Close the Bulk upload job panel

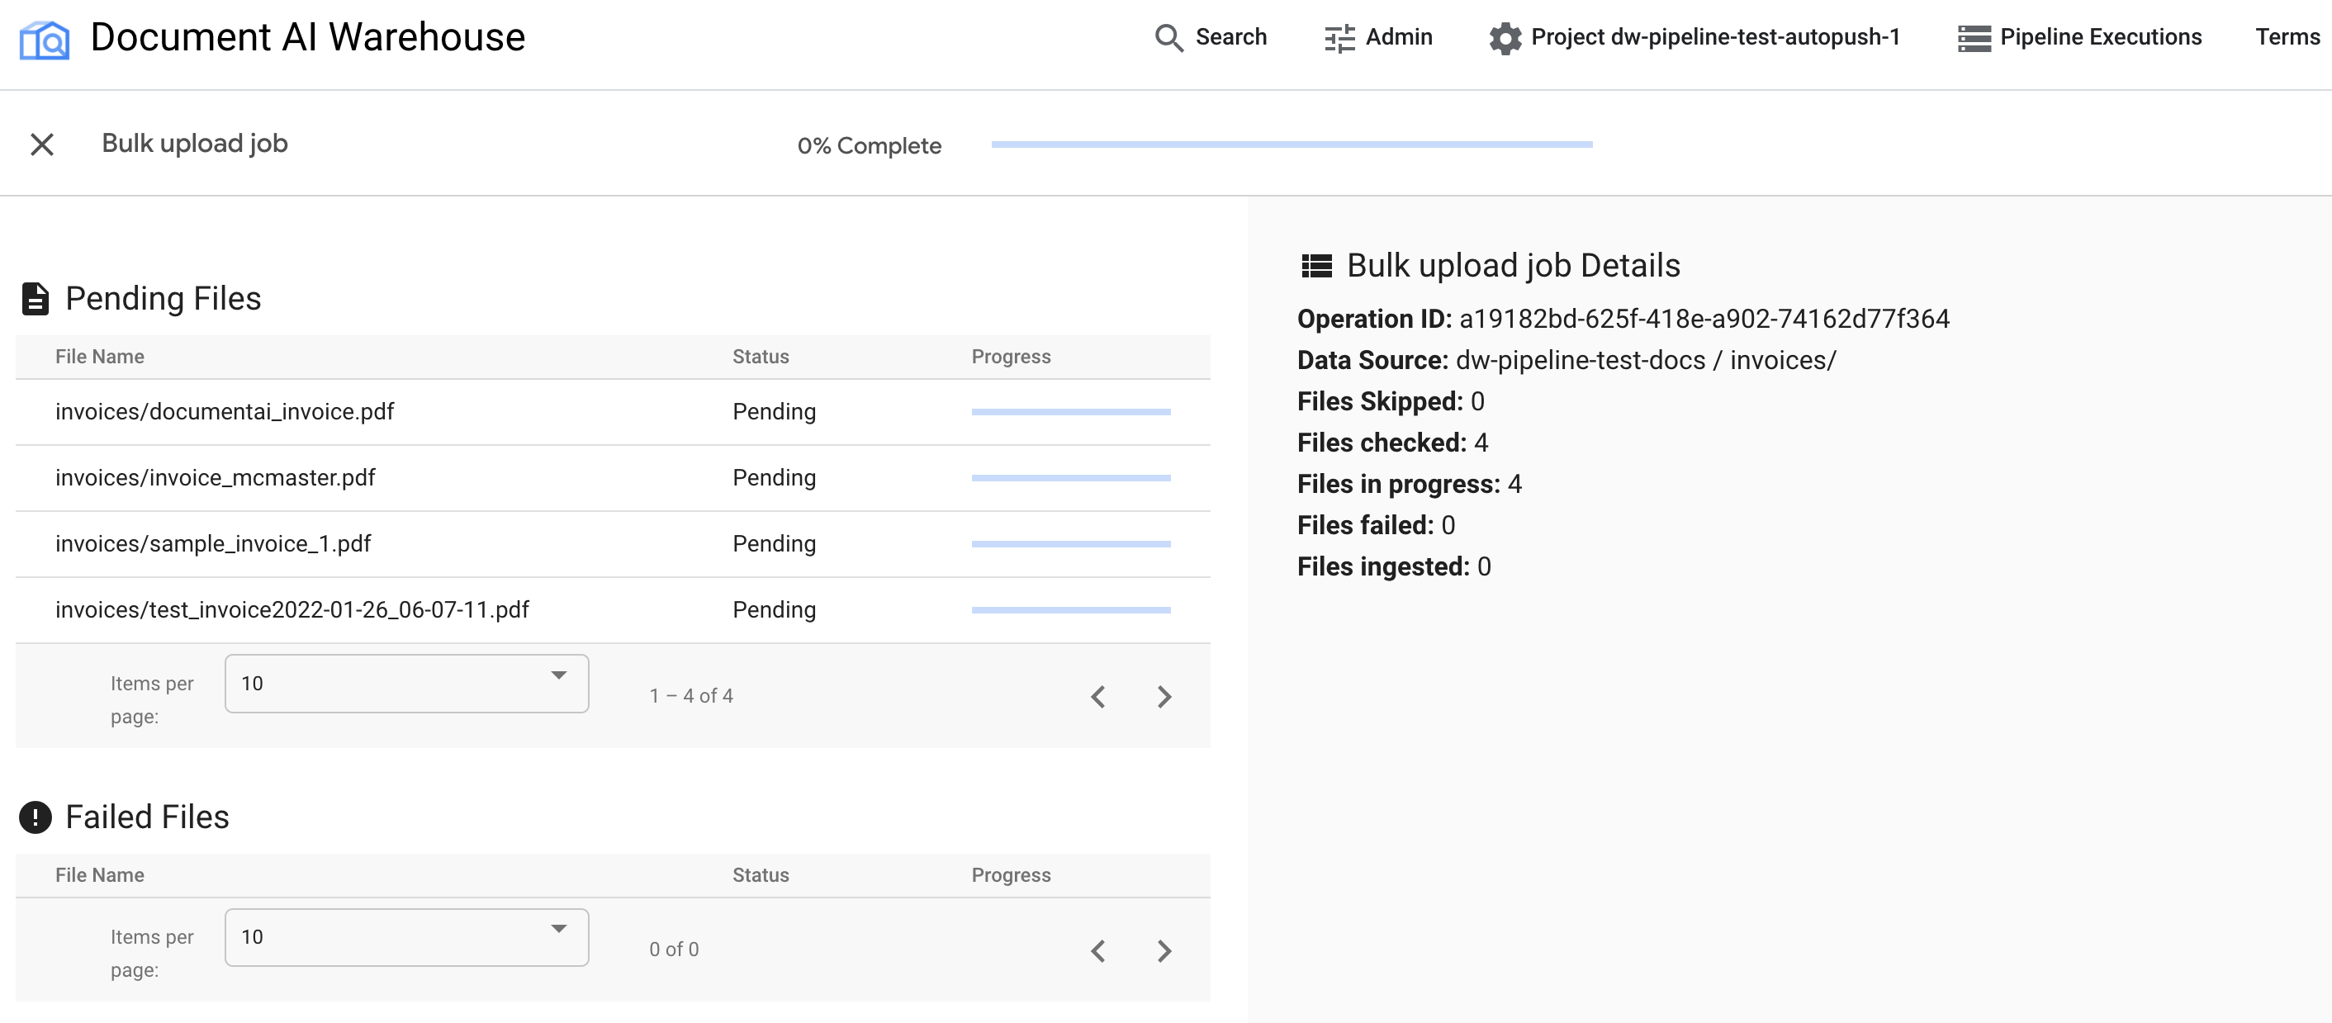pyautogui.click(x=41, y=144)
